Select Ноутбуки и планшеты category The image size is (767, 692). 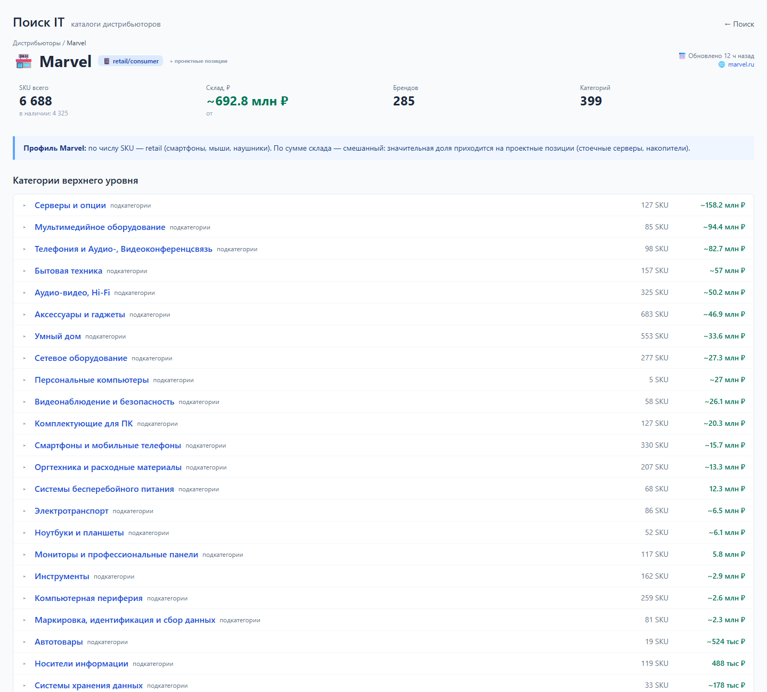(x=79, y=533)
